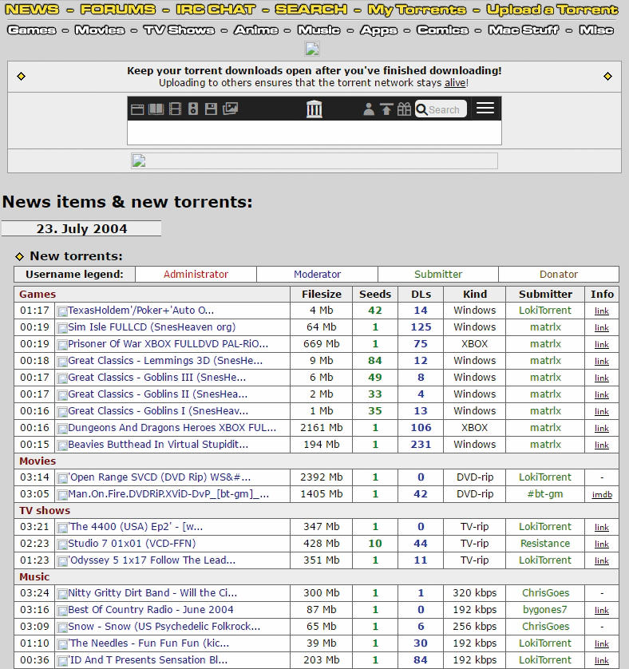This screenshot has height=669, width=629.
Task: Open the Web icon in Archive toolbar
Action: 137,109
